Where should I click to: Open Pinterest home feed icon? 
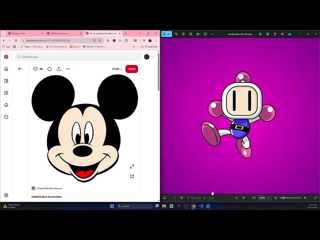pyautogui.click(x=6, y=69)
